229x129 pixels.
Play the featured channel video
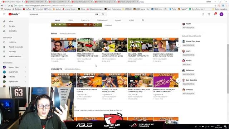click(55, 25)
